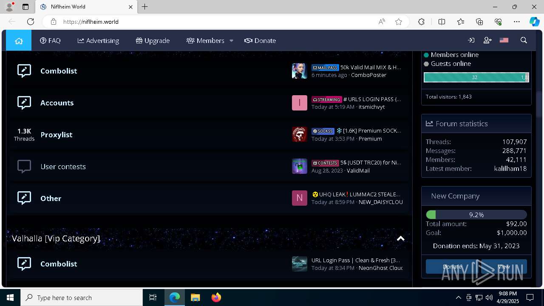The image size is (544, 306).
Task: Open Task View on the taskbar
Action: 153,297
